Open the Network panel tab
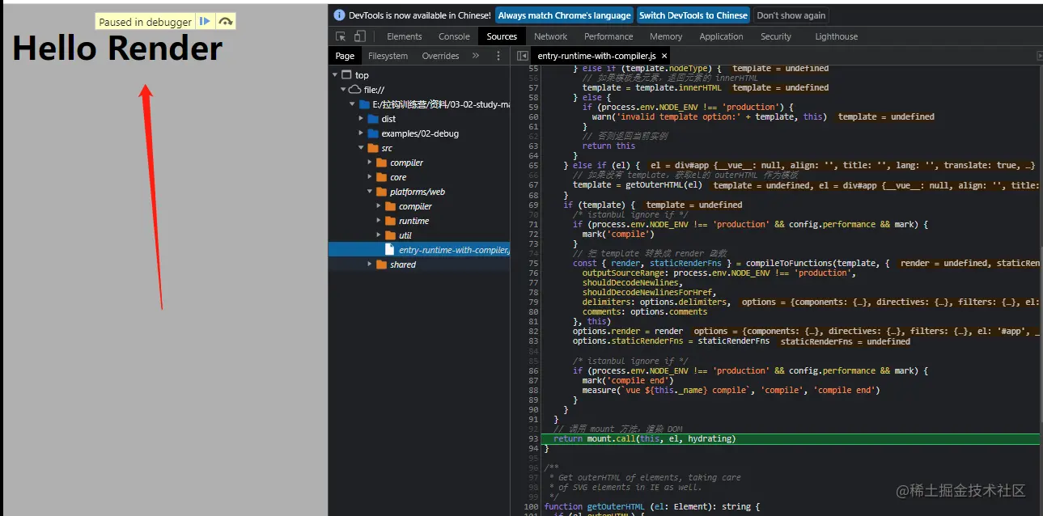The height and width of the screenshot is (516, 1043). pos(550,36)
